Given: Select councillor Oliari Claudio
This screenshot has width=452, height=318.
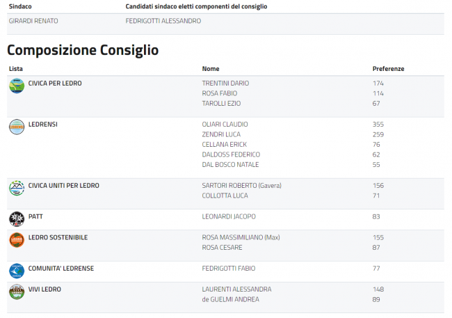Looking at the screenshot, I should (x=225, y=125).
